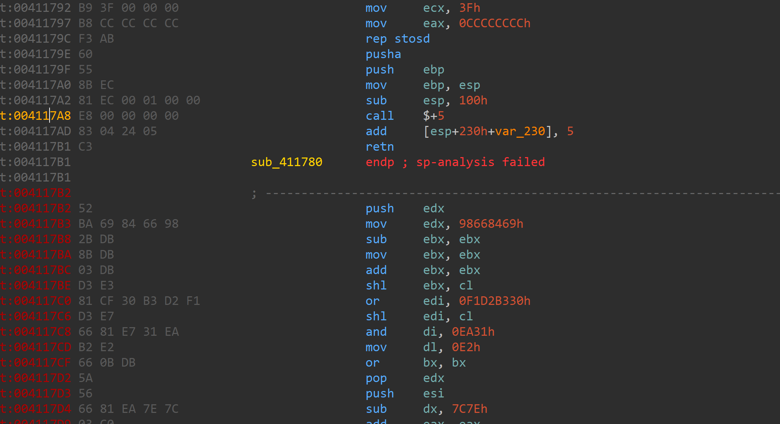The width and height of the screenshot is (780, 424).
Task: Click the push esi instruction
Action: point(380,394)
